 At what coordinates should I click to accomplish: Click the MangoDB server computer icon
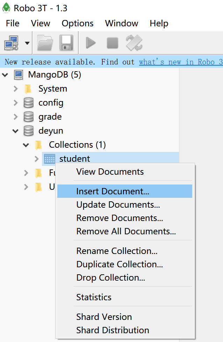click(19, 75)
